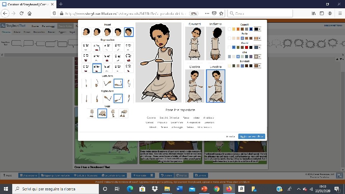Select the straight-down Right Arm pose
This screenshot has width=345, height=194.
click(x=86, y=98)
